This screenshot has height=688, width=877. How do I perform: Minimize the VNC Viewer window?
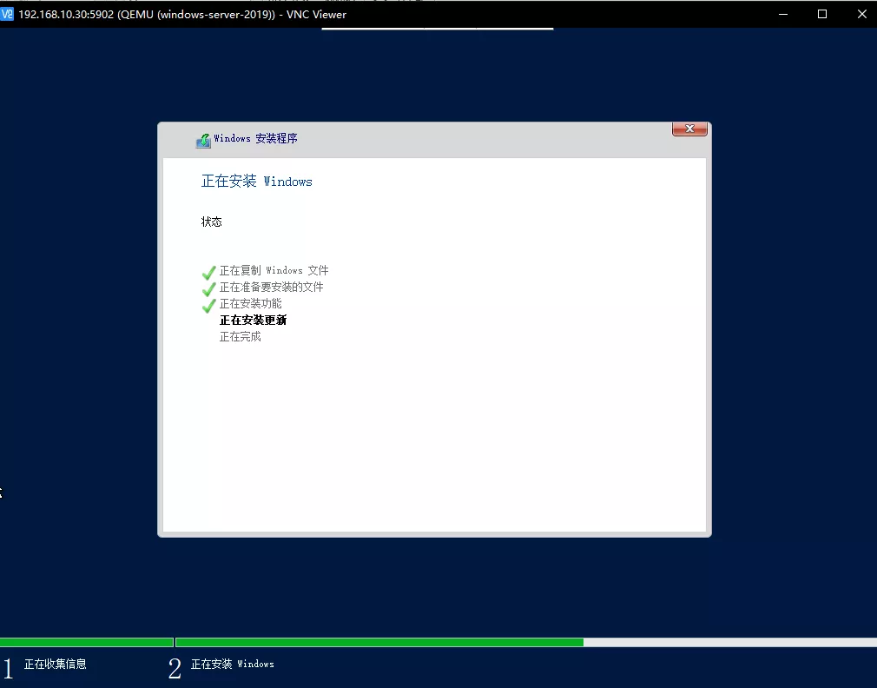(x=782, y=14)
